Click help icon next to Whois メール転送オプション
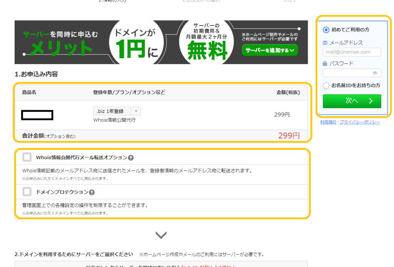 coord(131,158)
